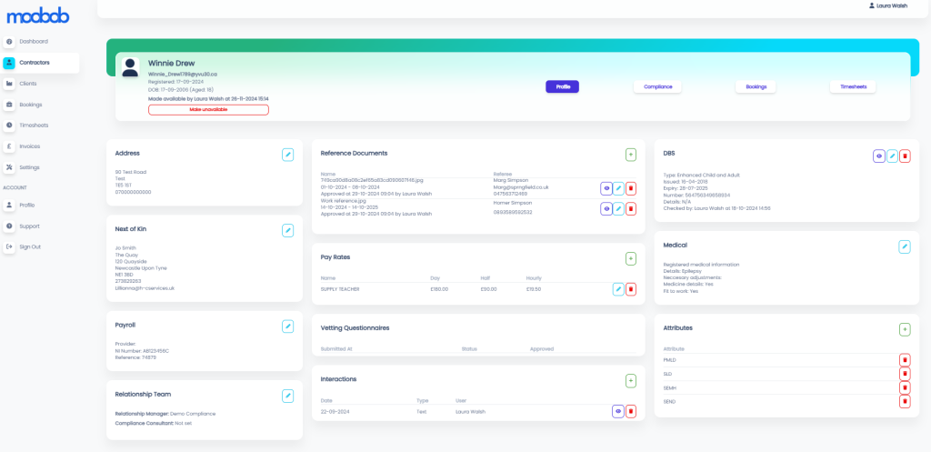This screenshot has height=452, width=931.
Task: Click the Make unavailable button
Action: 208,110
